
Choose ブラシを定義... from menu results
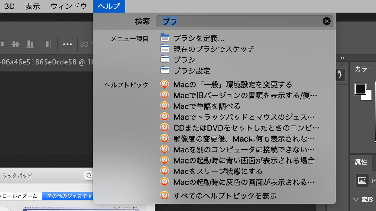coord(199,38)
